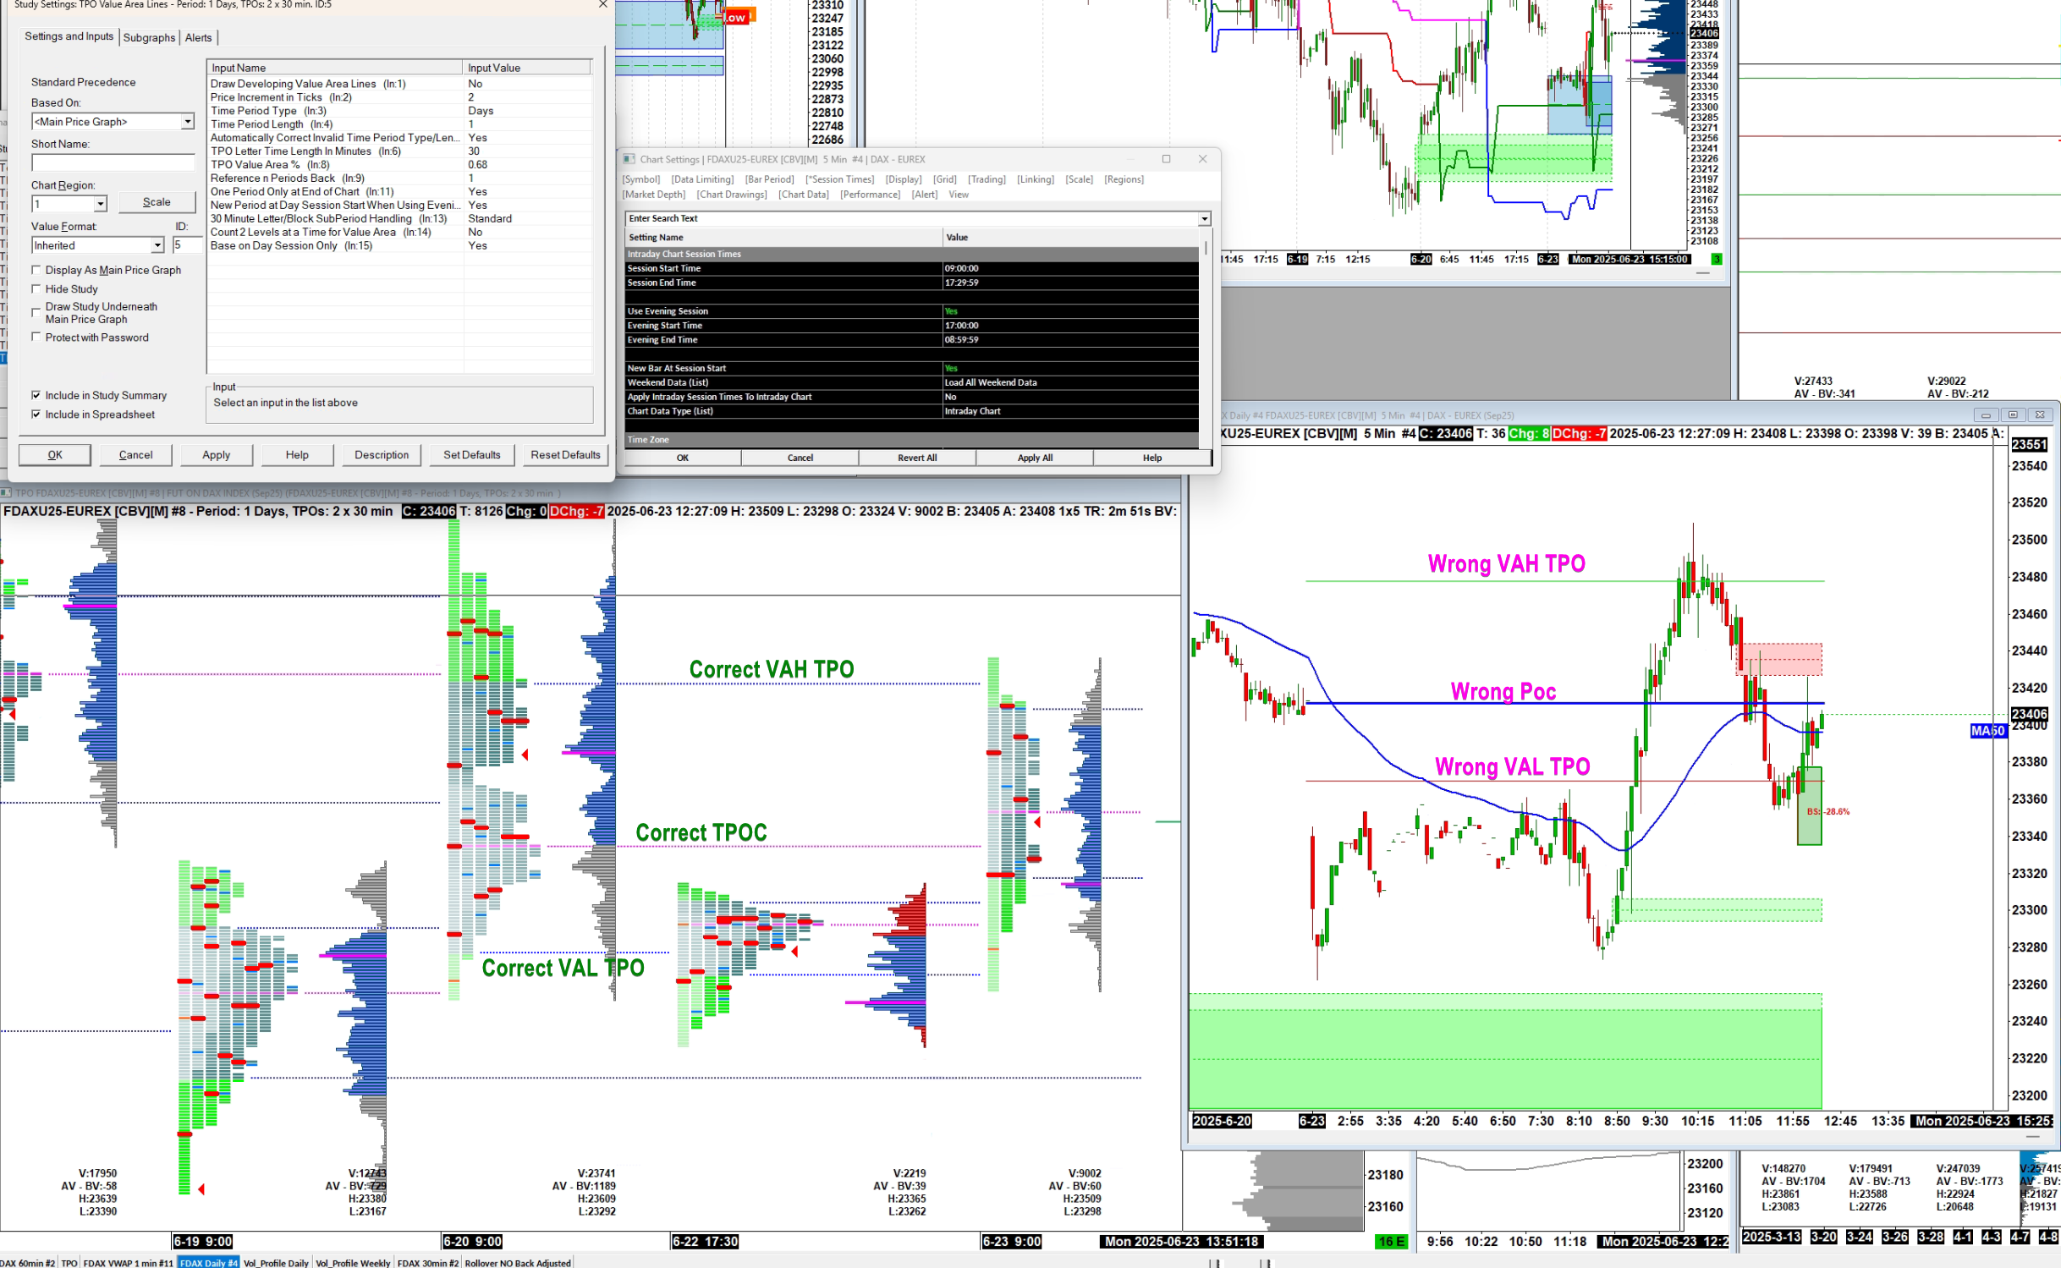Maximize the Chart Settings dialog
This screenshot has width=2061, height=1268.
pos(1166,159)
